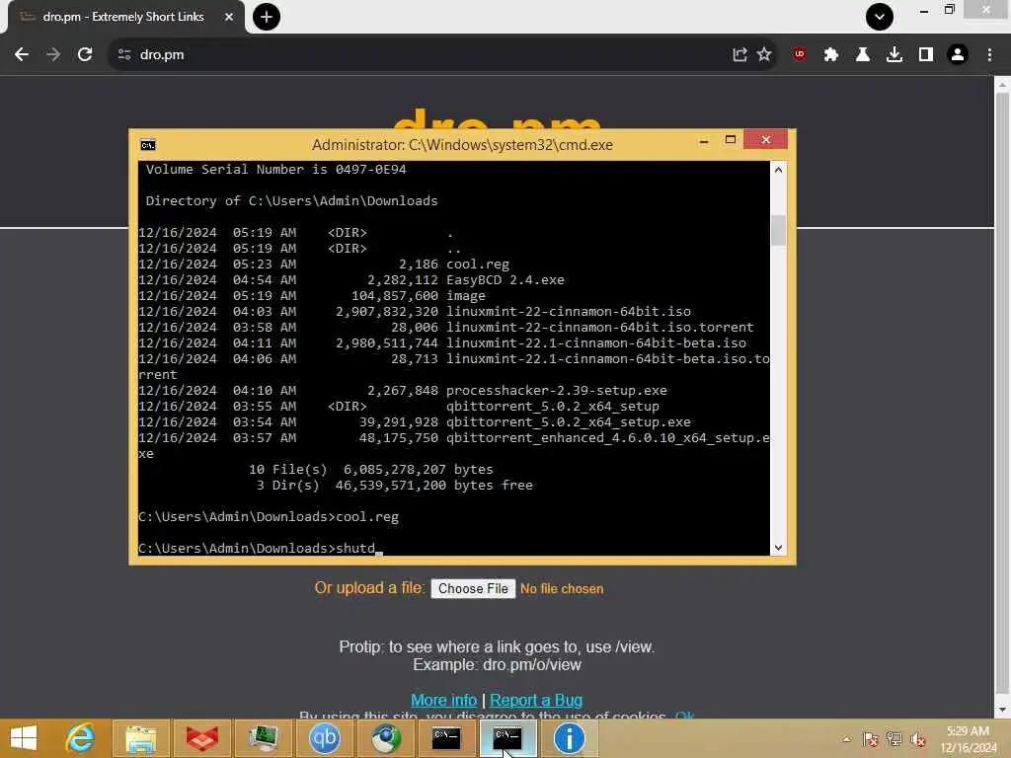Open the computer monitor app in taskbar
The height and width of the screenshot is (758, 1011).
click(x=263, y=738)
